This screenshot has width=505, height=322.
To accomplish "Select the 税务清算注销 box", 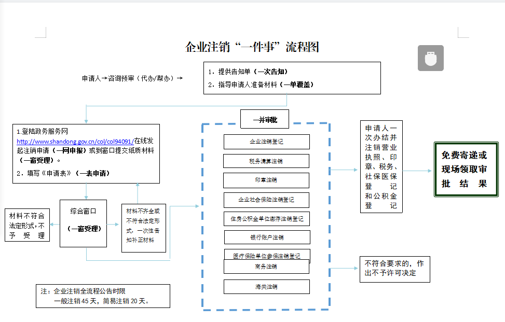I will [x=266, y=161].
